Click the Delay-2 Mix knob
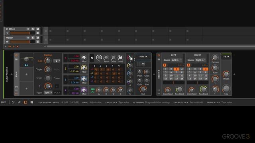 (226, 89)
